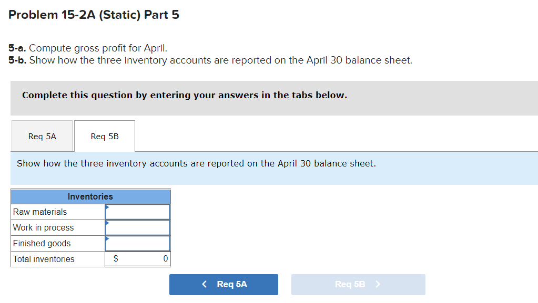Switch to the Req 5A tab
The height and width of the screenshot is (303, 538).
[x=42, y=136]
